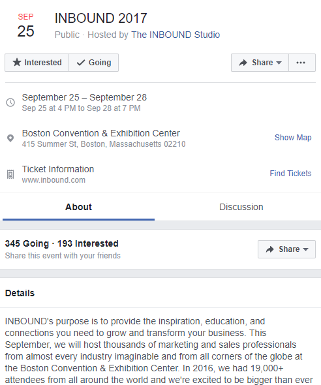Click the ticket icon next to Ticket Information
Image resolution: width=321 pixels, height=385 pixels.
10,174
